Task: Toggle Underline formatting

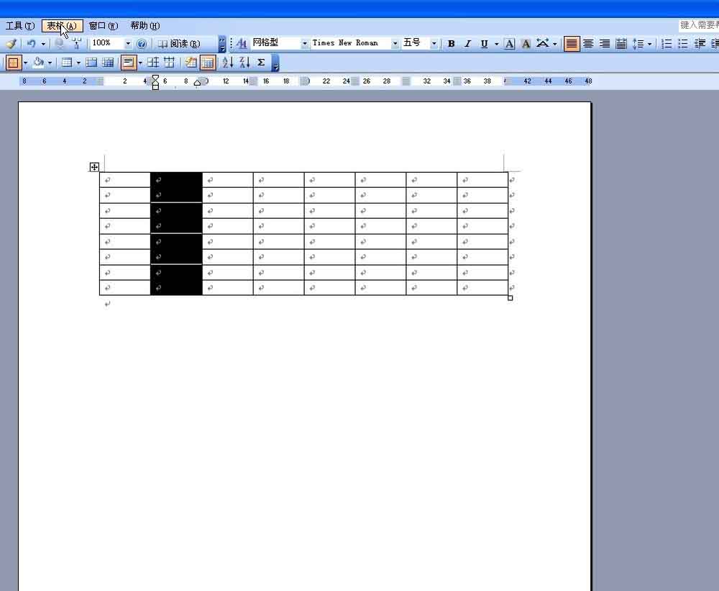Action: (x=484, y=44)
